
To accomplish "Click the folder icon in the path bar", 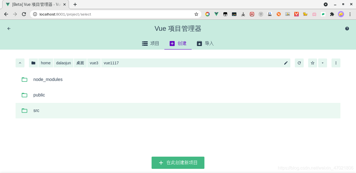I will (33, 63).
